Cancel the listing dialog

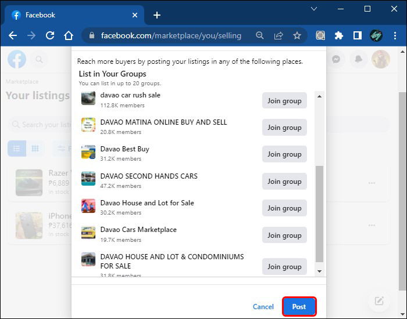(263, 307)
